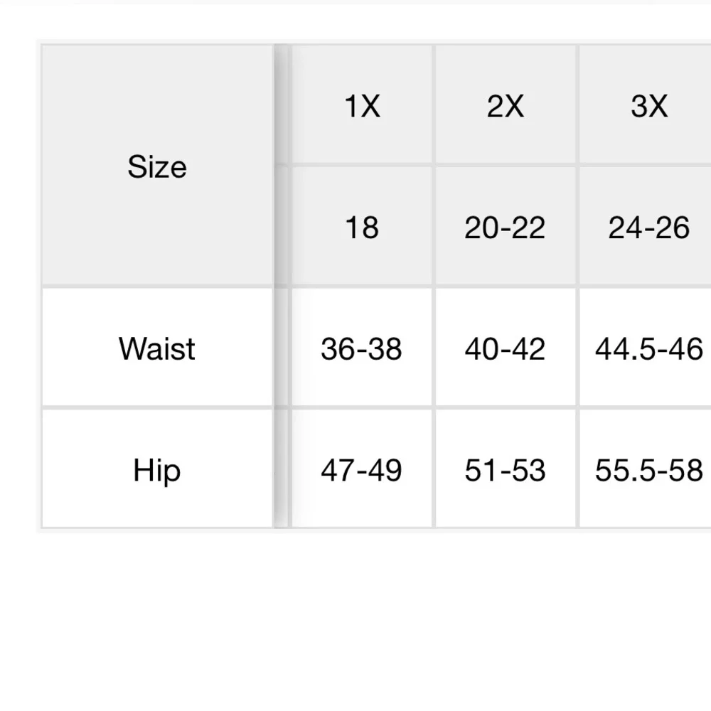Click the 36-38 waist measurement cell
711x711 pixels.
point(362,348)
